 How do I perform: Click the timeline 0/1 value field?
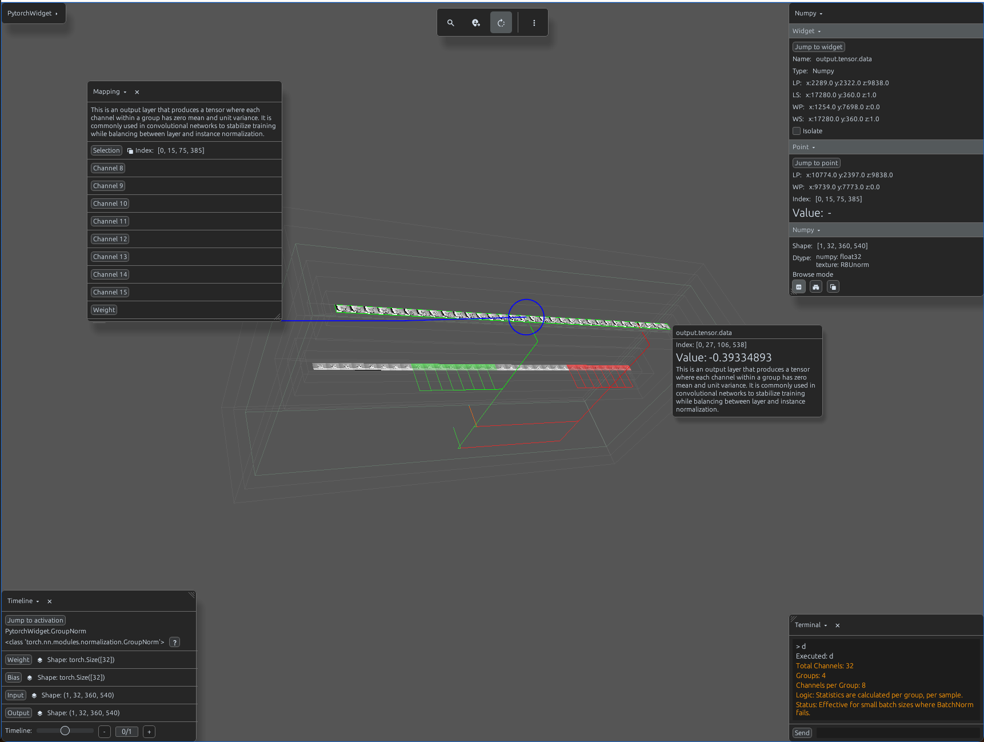coord(127,732)
